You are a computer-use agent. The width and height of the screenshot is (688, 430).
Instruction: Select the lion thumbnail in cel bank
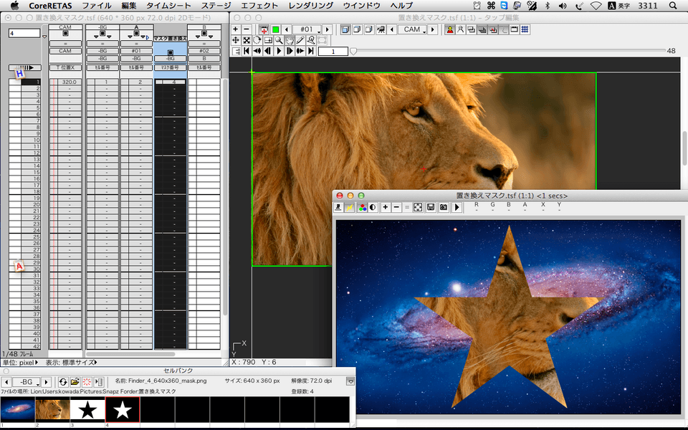(x=52, y=410)
